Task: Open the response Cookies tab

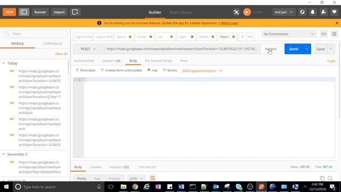Action: click(96, 167)
